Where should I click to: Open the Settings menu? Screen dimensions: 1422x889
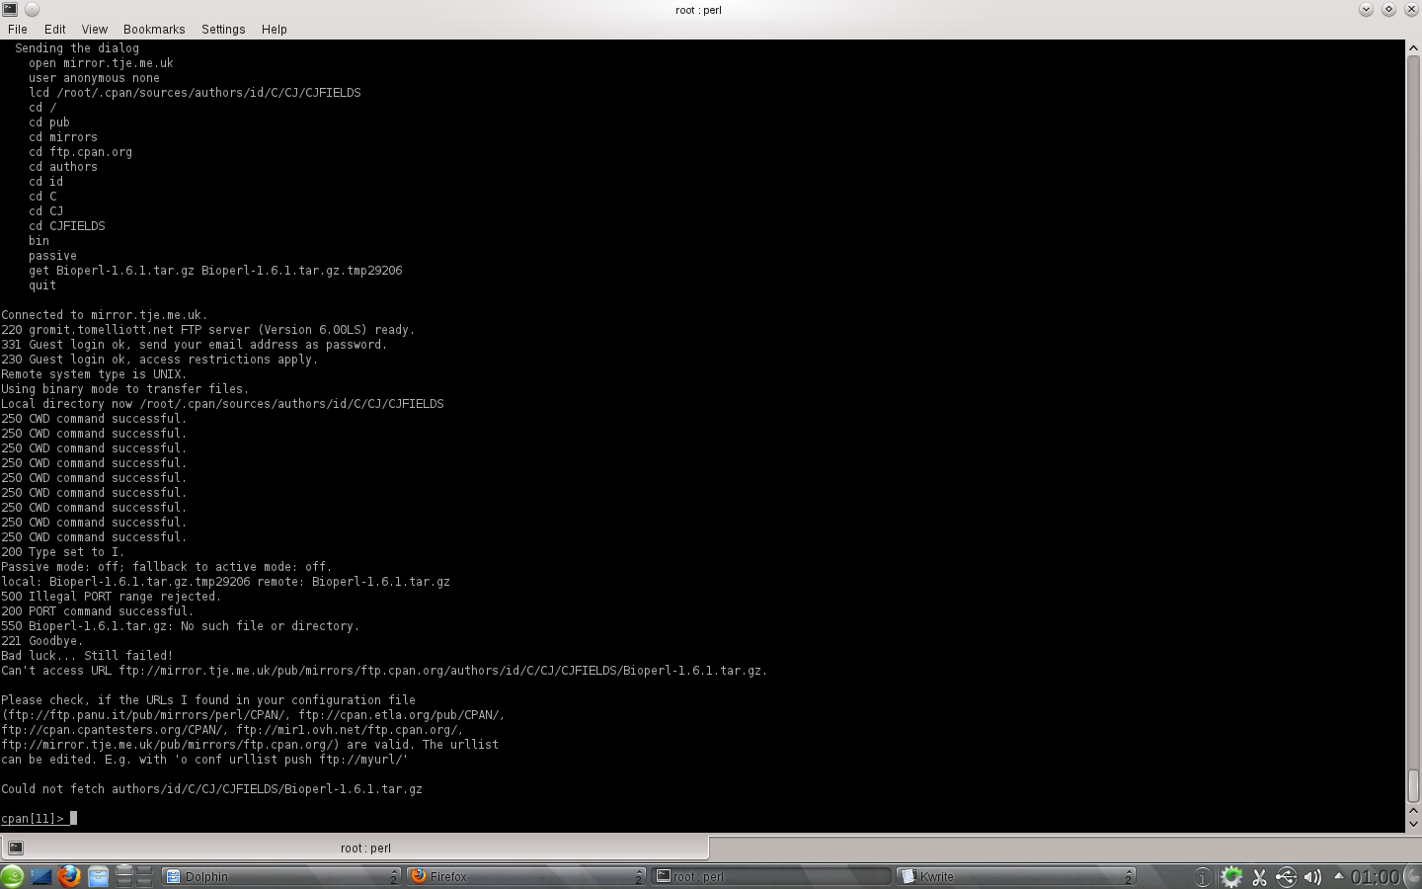223,30
